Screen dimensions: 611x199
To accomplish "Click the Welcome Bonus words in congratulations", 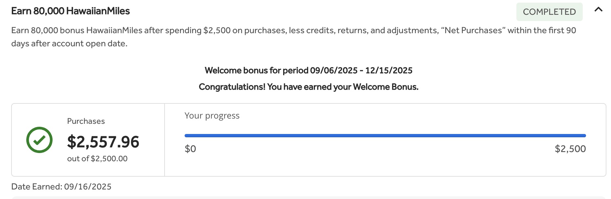I will (x=385, y=87).
